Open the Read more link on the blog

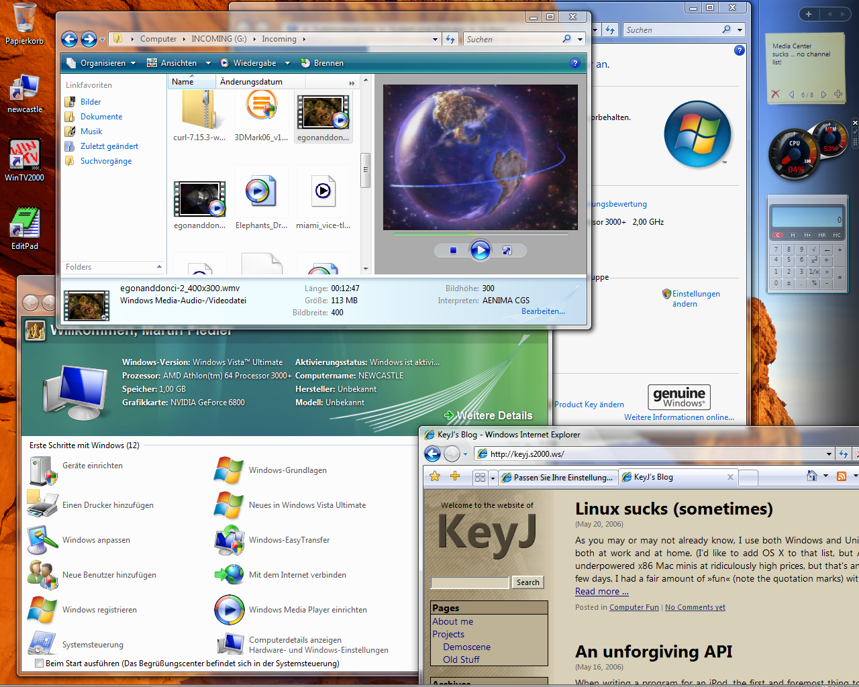602,591
